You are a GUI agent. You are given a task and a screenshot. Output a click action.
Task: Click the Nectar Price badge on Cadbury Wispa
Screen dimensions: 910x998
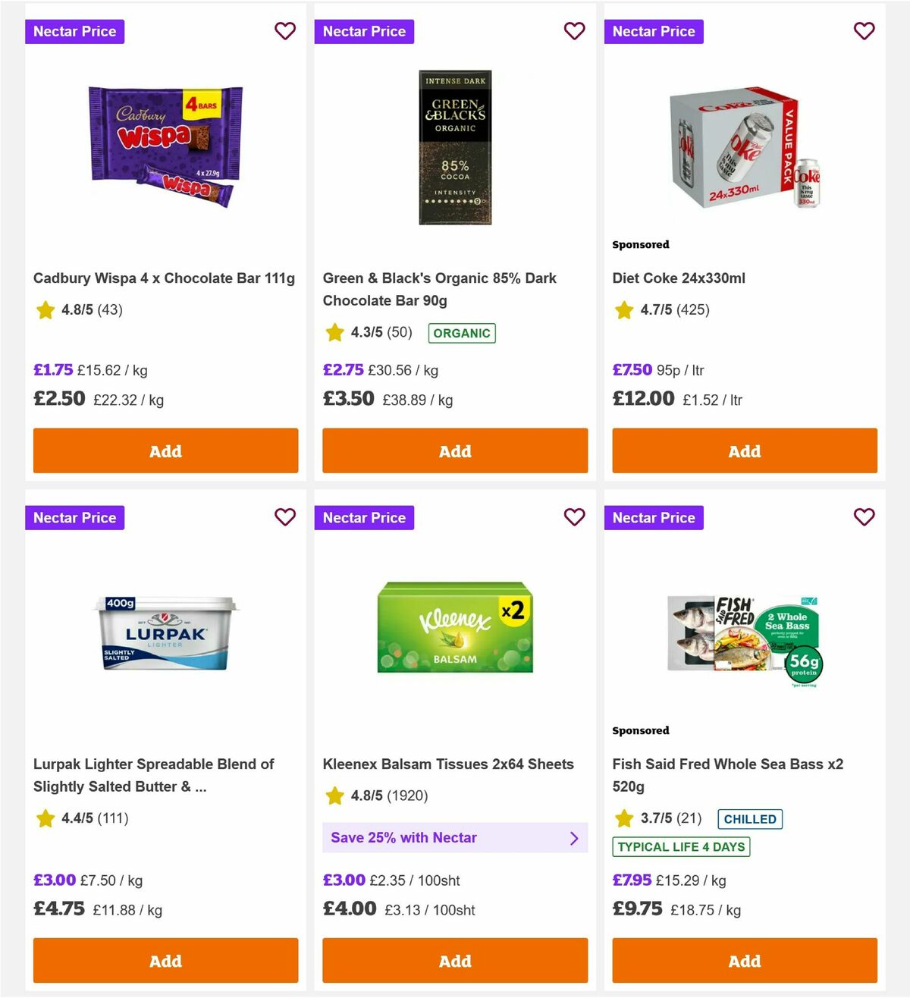(x=74, y=31)
